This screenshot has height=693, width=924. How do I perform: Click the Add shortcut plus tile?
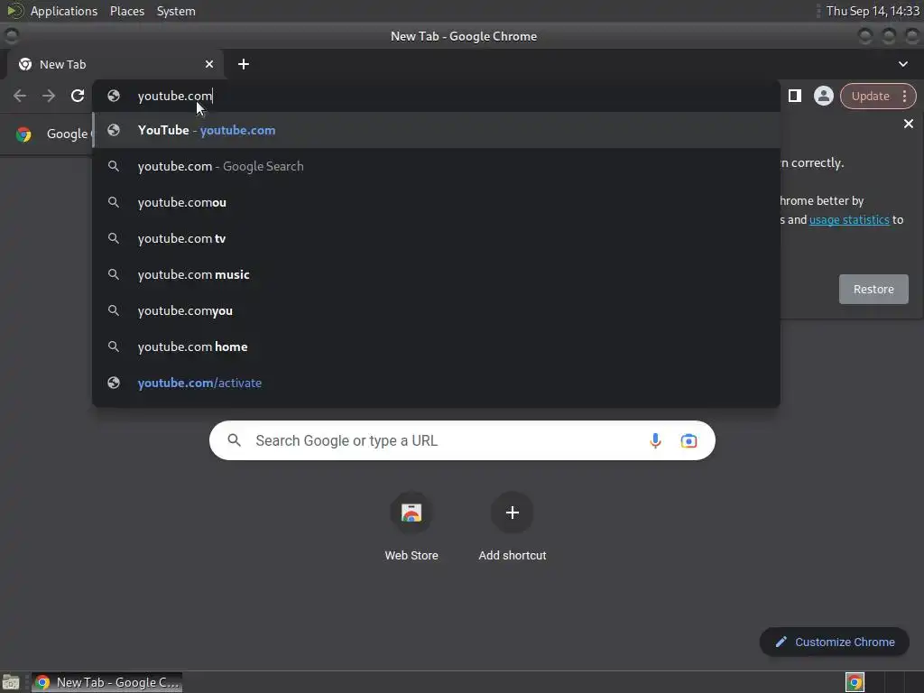pyautogui.click(x=513, y=526)
